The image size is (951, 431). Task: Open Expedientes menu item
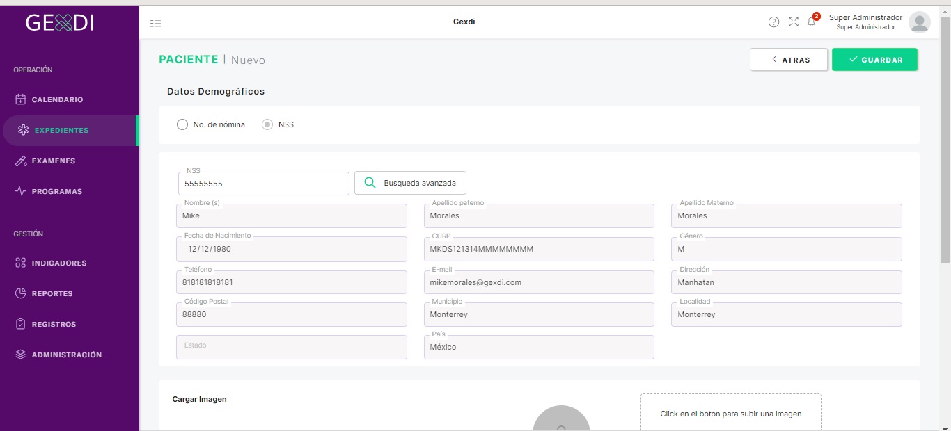(x=70, y=130)
